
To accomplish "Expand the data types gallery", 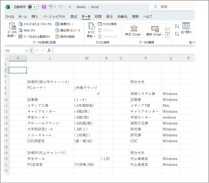I will (167, 35).
